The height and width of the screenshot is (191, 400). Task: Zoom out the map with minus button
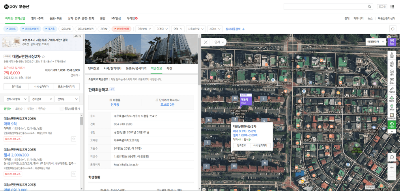(392, 176)
